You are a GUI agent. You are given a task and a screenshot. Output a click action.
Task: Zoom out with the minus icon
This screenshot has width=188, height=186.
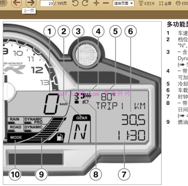coord(106,3)
